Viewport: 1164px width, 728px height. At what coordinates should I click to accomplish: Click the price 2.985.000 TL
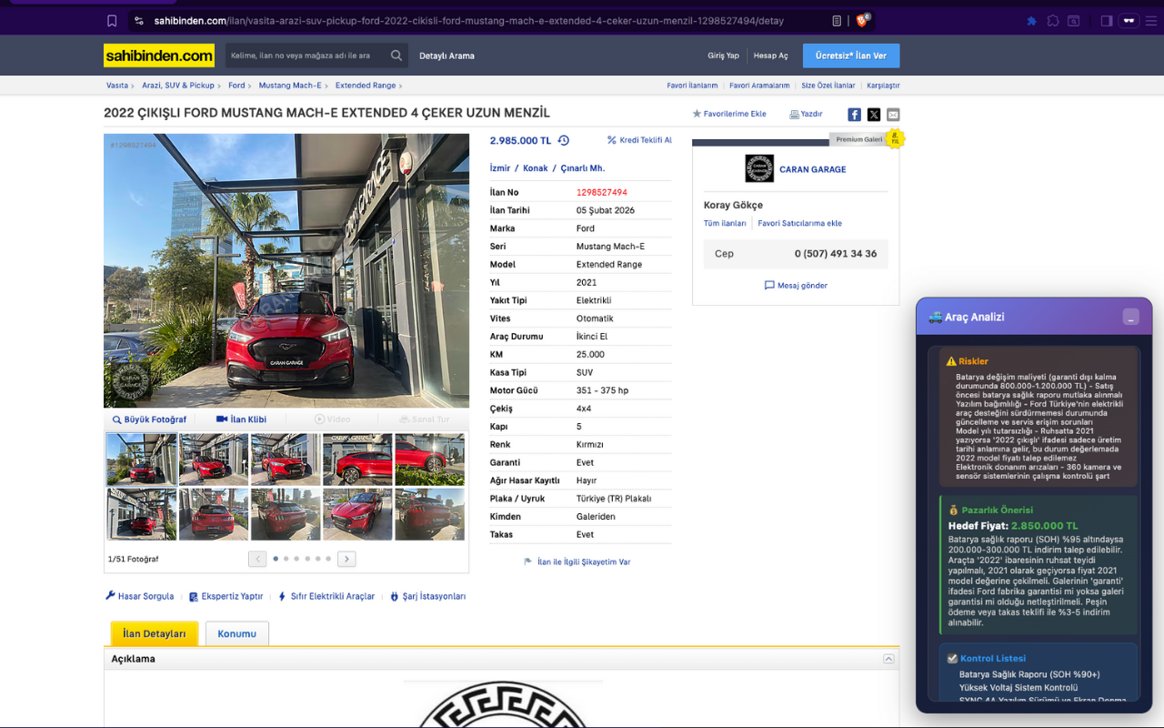(521, 140)
